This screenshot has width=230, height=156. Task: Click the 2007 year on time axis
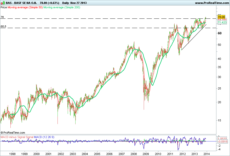pos(122,154)
